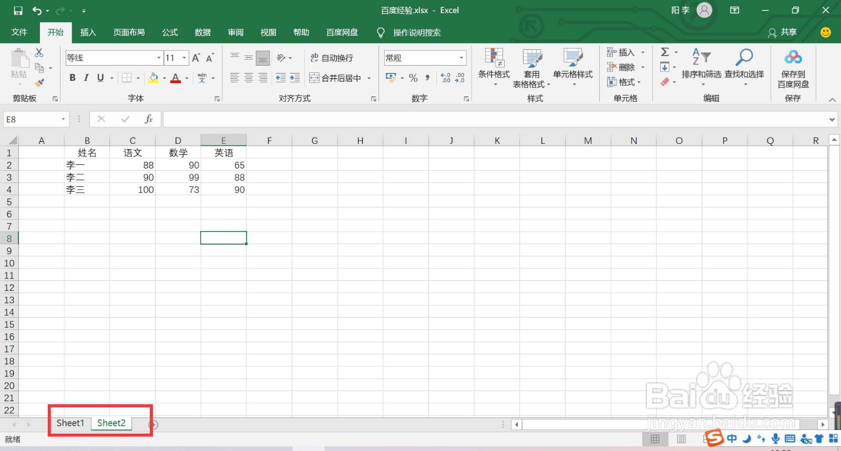Image resolution: width=841 pixels, height=451 pixels.
Task: Toggle Italic formatting
Action: click(86, 78)
